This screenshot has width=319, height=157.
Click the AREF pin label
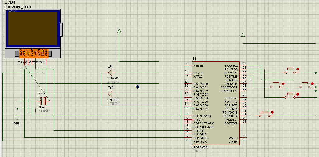[233, 141]
